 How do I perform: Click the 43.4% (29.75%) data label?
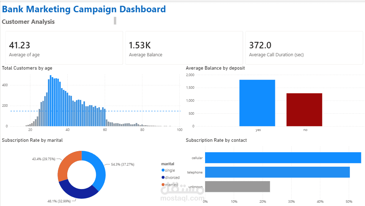coord(44,159)
